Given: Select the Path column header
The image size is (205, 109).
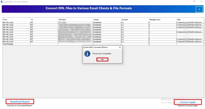Looking at the screenshot, I should coord(190,19).
